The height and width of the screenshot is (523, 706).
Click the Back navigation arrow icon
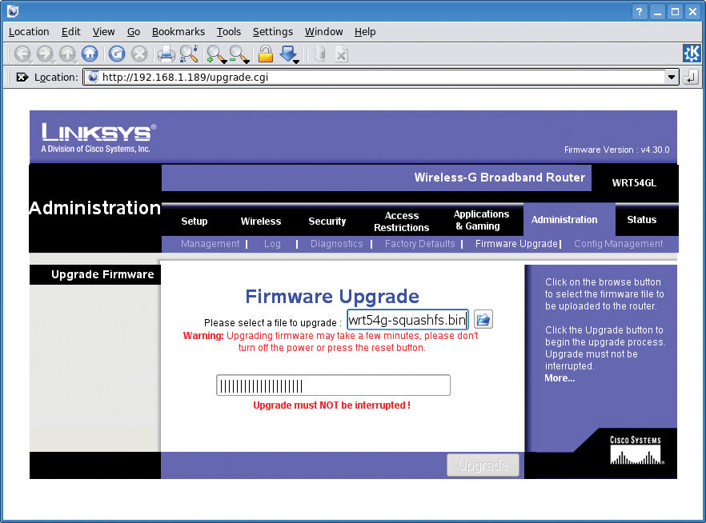(22, 54)
